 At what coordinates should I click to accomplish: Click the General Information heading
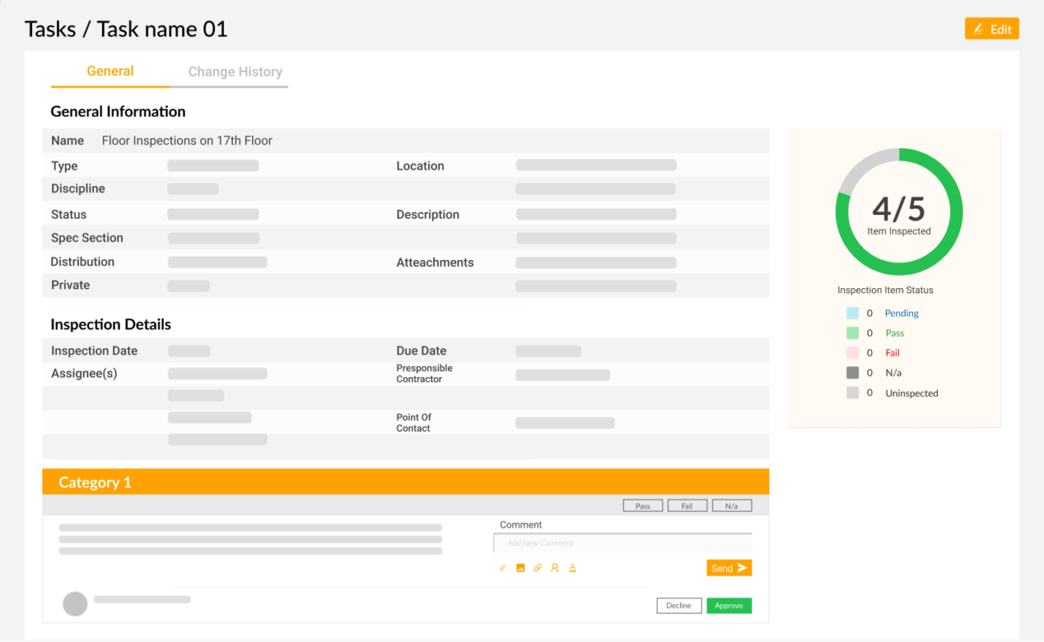click(x=118, y=112)
